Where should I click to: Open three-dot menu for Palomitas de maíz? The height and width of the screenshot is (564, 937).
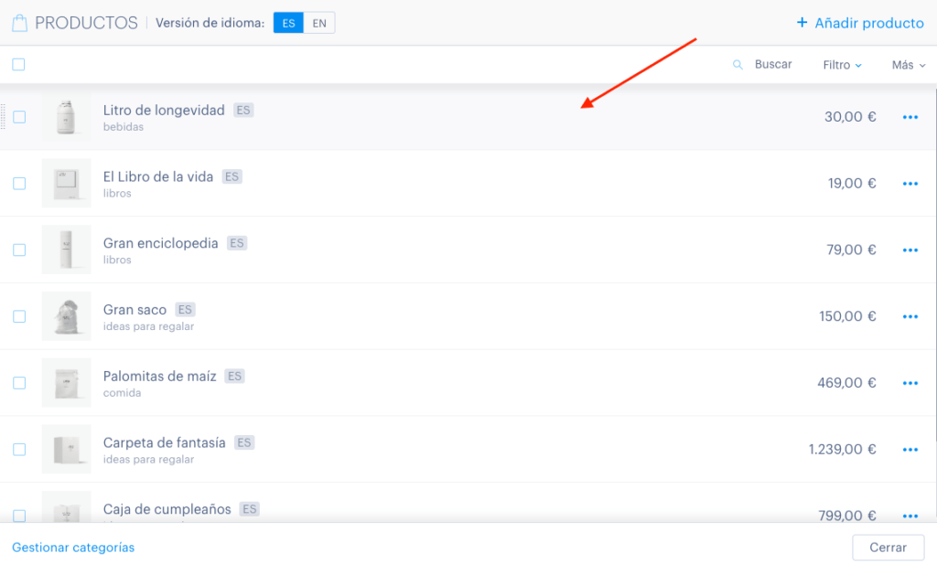tap(910, 383)
